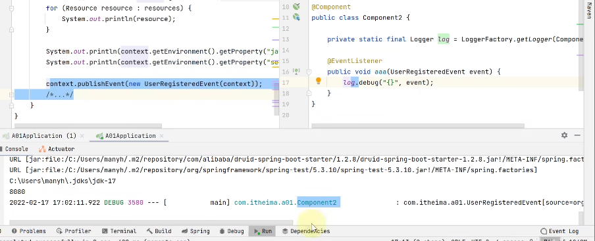
Task: Hide the Run tool window with minus icon
Action: (x=577, y=135)
